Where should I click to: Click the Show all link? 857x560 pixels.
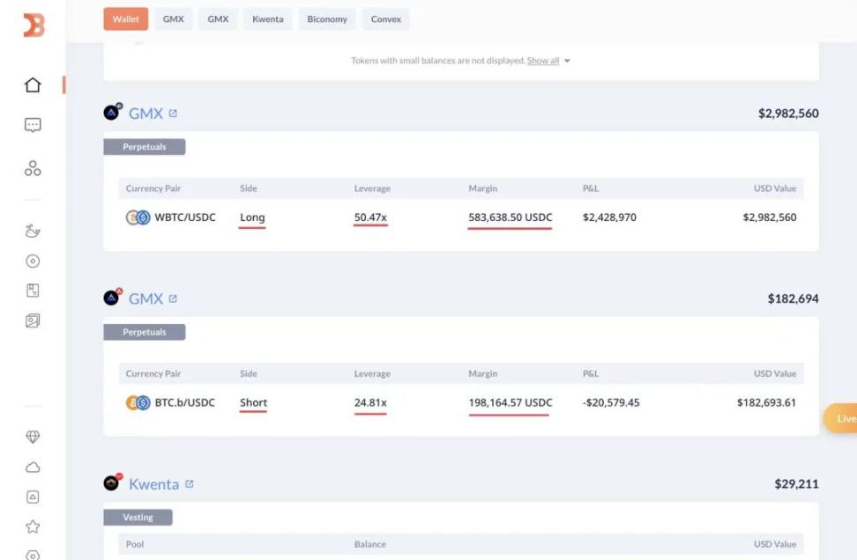pyautogui.click(x=542, y=61)
